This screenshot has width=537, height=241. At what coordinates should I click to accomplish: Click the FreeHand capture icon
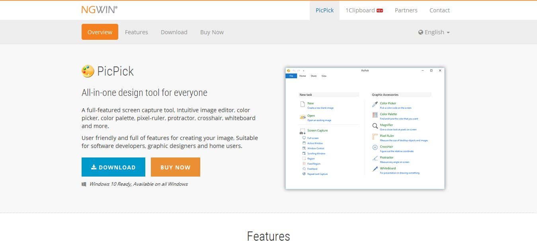pyautogui.click(x=304, y=169)
